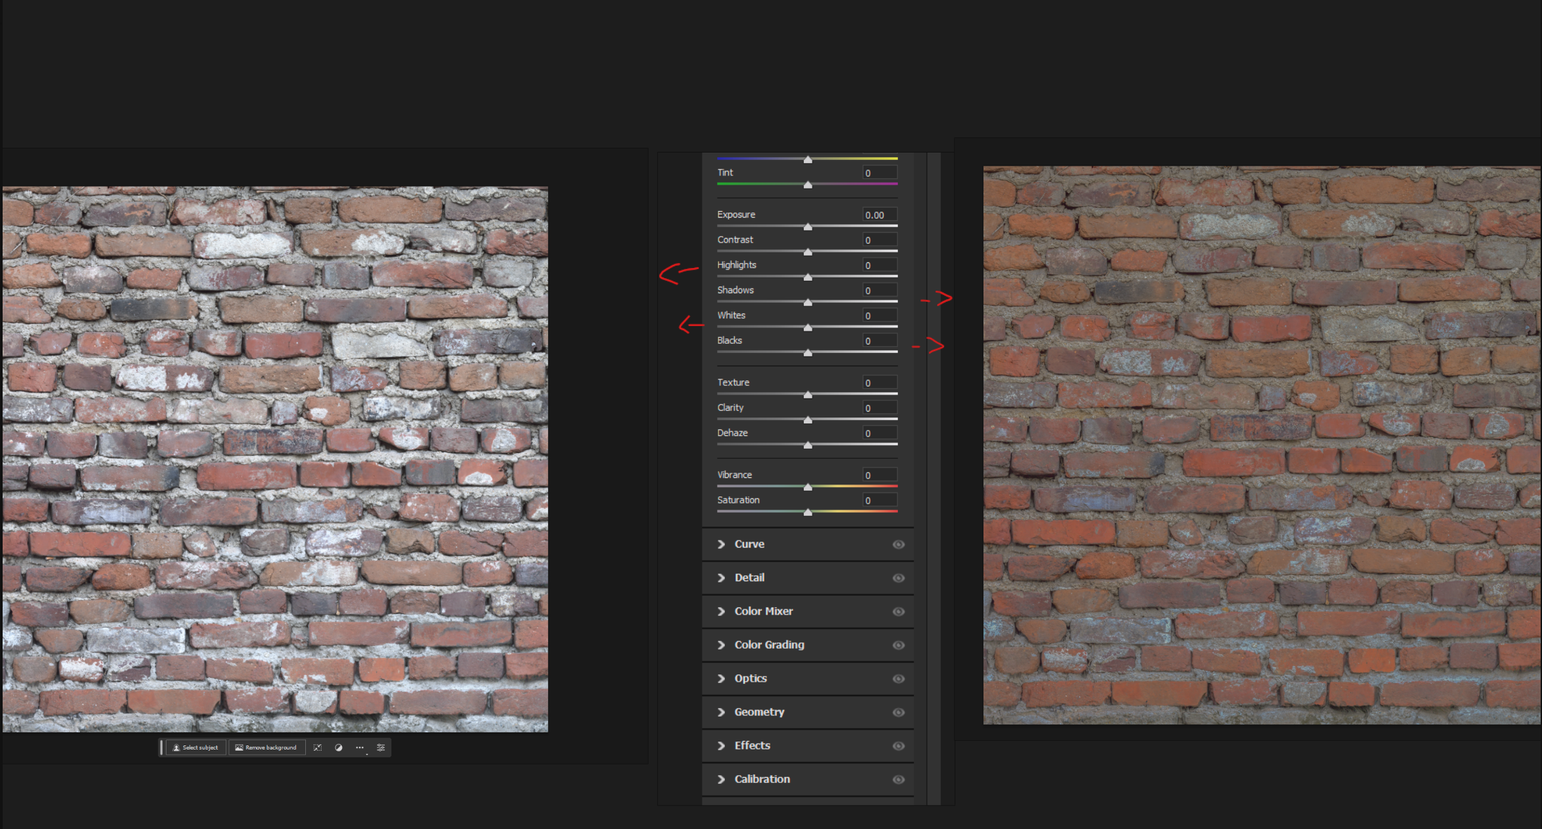Click the sliders properties icon in taskbar
The image size is (1542, 829).
point(381,747)
